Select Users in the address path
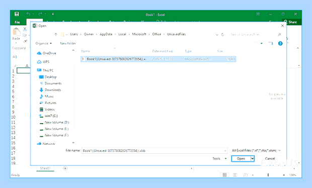Image resolution: width=312 pixels, height=188 pixels. pos(74,34)
